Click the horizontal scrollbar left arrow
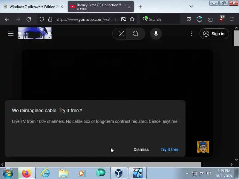 tap(2, 165)
